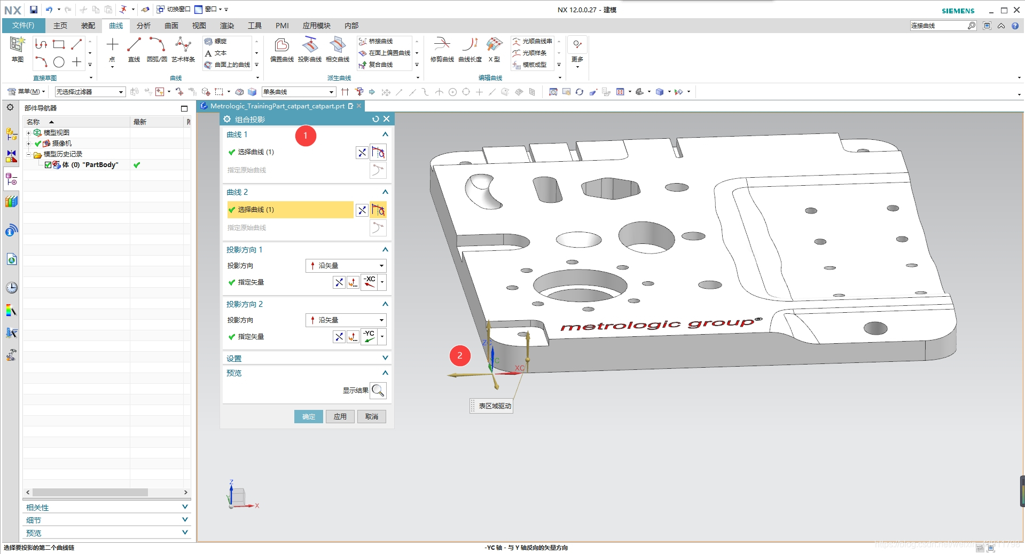The image size is (1025, 554).
Task: Click the 复合曲线 composite curve tool
Action: [375, 65]
